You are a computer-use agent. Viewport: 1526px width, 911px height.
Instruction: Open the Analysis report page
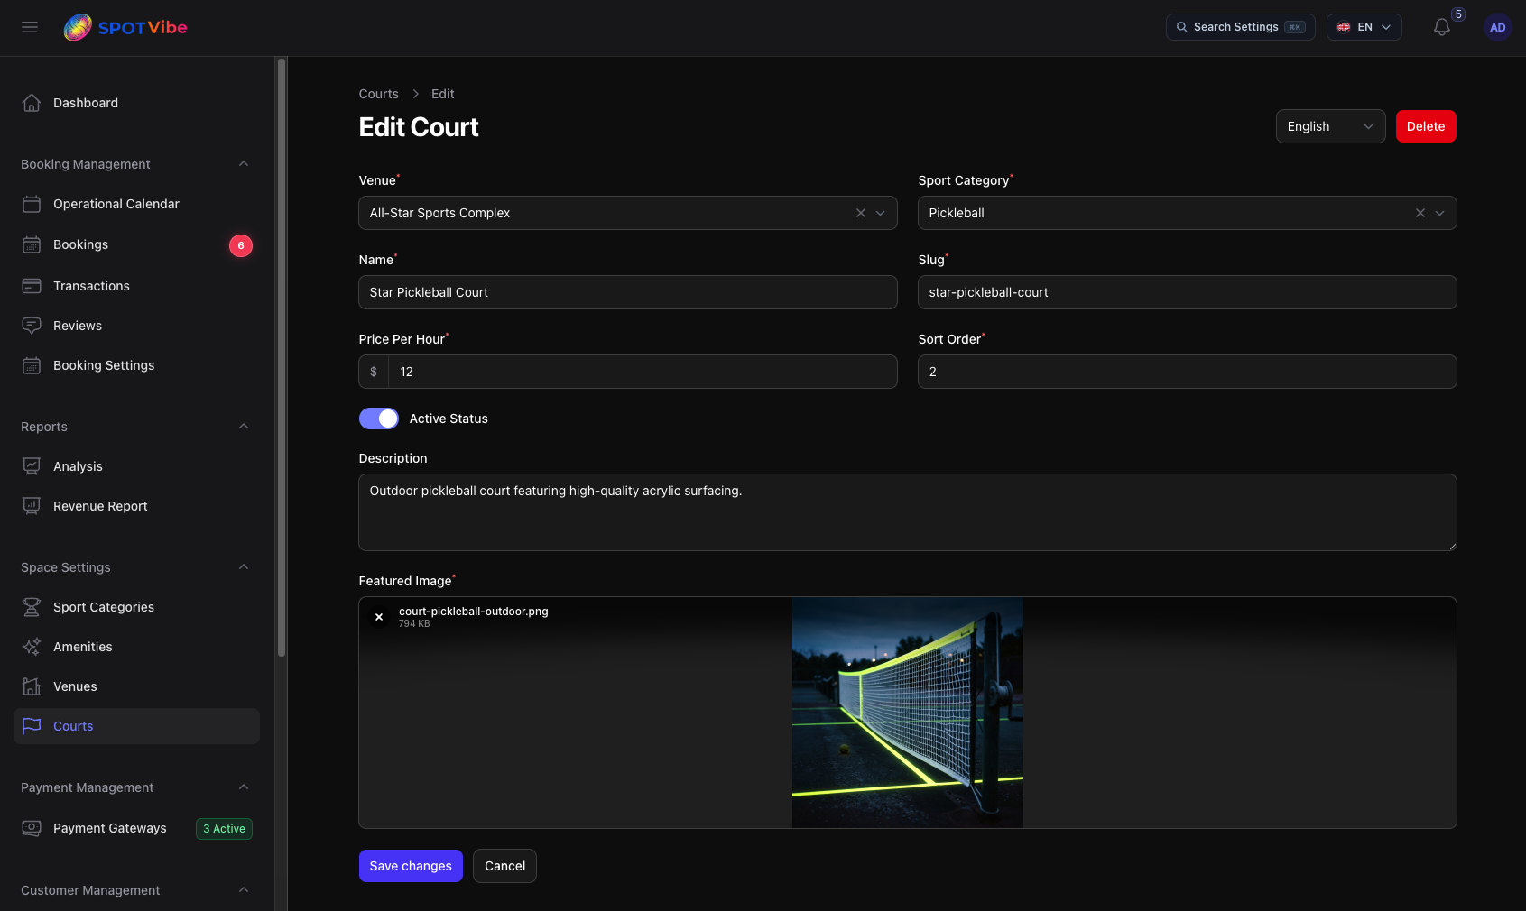pyautogui.click(x=136, y=466)
